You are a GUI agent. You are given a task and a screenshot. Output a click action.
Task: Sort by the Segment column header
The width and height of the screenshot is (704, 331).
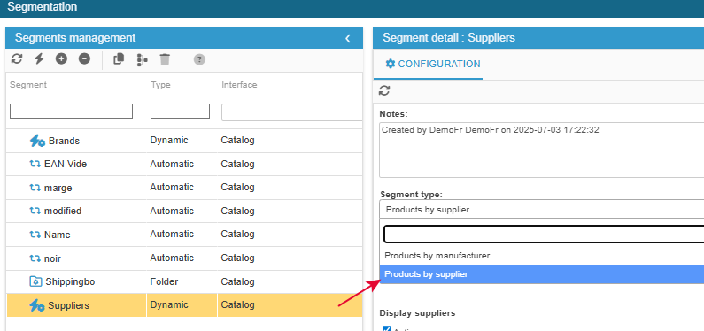coord(28,85)
